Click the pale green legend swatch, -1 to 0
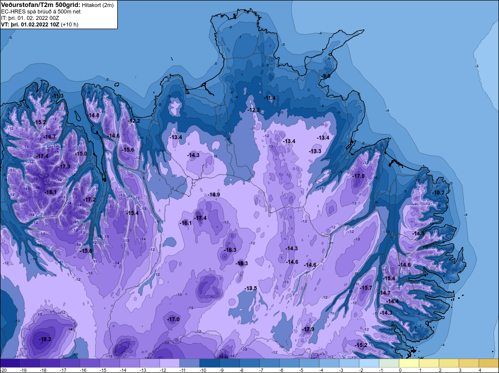Image resolution: width=499 pixels, height=373 pixels. [x=389, y=363]
